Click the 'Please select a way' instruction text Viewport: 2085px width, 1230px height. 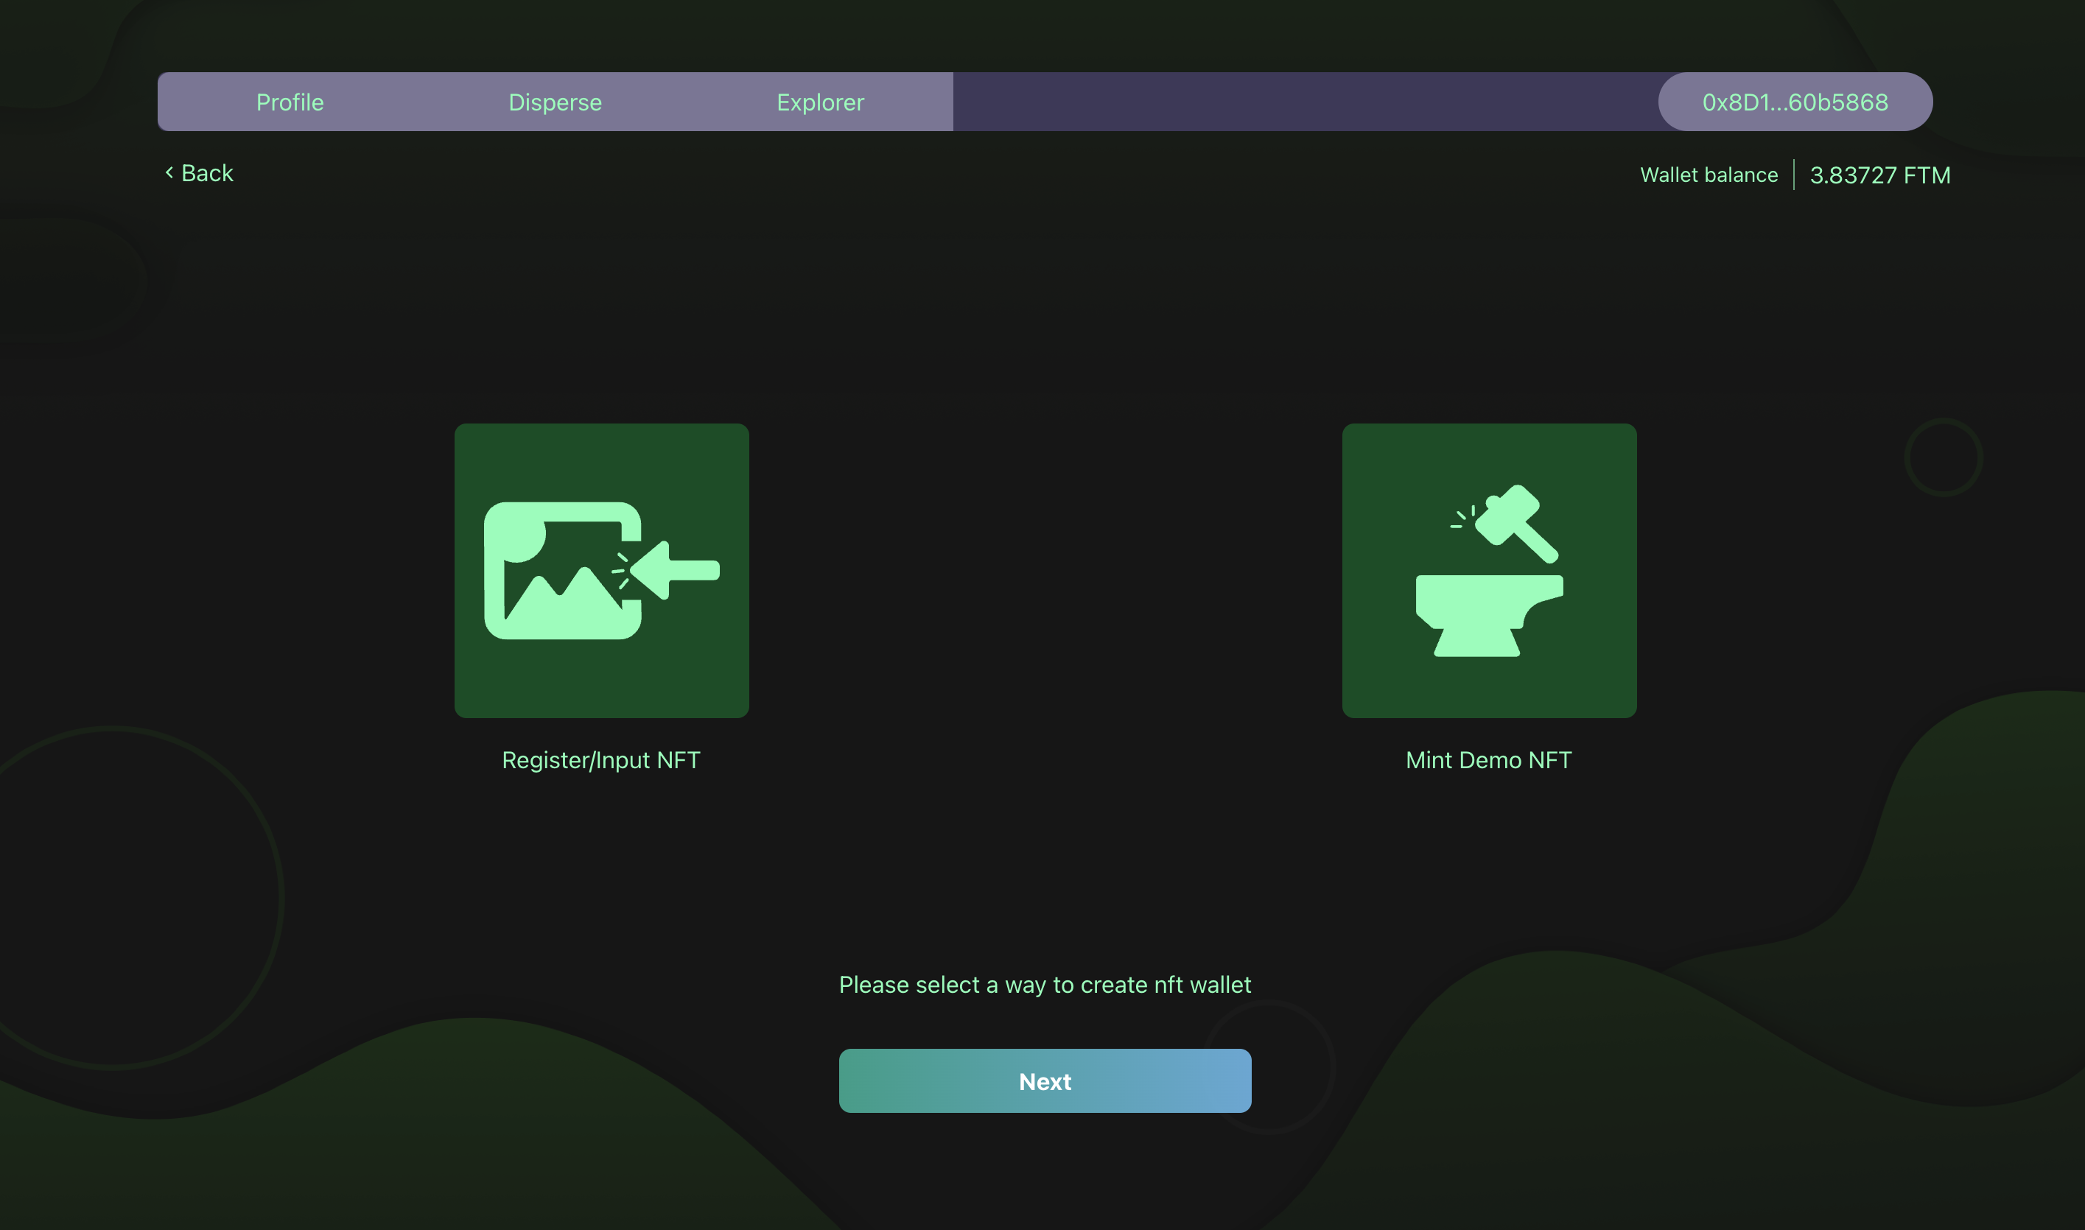point(1045,985)
